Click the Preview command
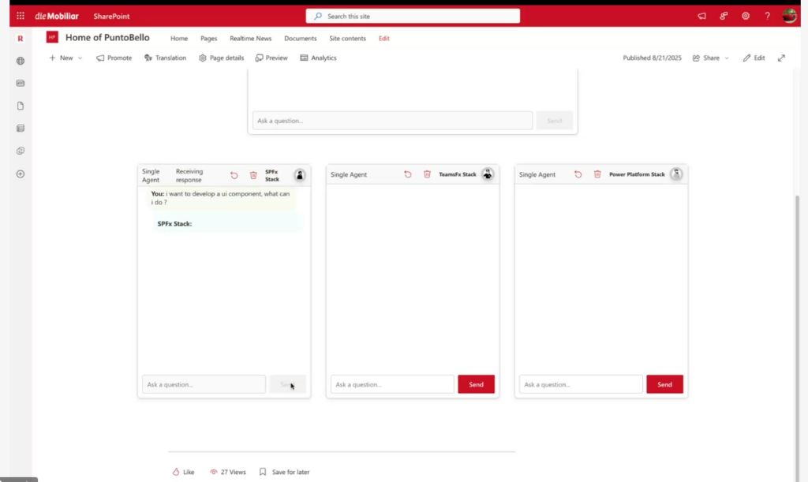Screen dimensions: 808x482 tap(271, 58)
